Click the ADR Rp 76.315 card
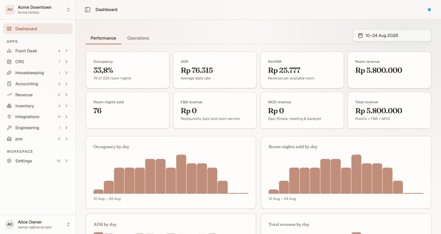441x234 pixels. pos(215,70)
